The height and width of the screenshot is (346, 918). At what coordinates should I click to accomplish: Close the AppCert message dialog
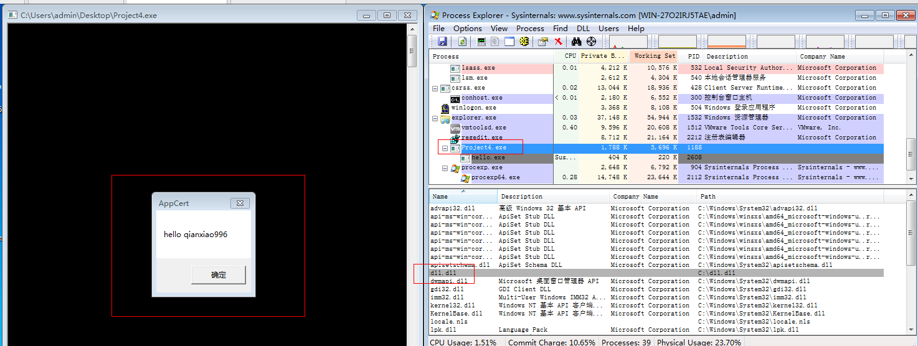click(x=240, y=203)
